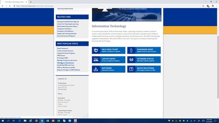Open a new browser tab with the plus
Viewport: 219px width, 123px height.
(x=31, y=2)
